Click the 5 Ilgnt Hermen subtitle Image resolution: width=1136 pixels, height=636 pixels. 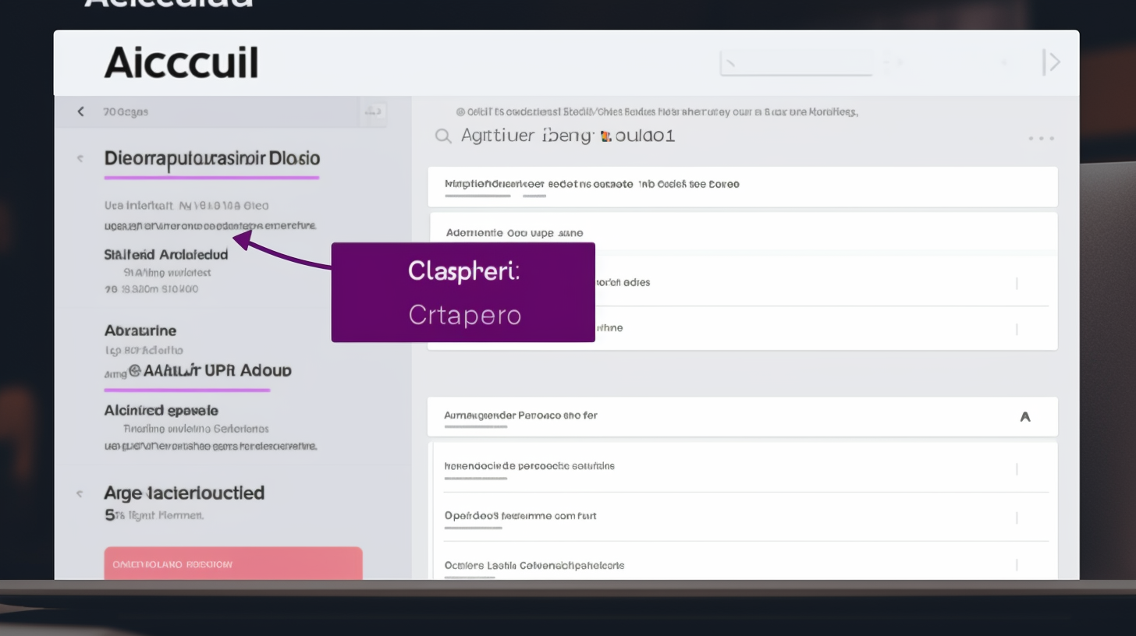coord(154,515)
